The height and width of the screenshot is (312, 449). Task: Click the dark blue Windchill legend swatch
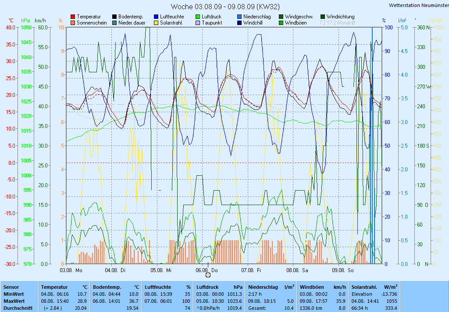[239, 23]
